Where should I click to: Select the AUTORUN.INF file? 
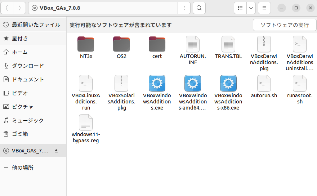coord(193,50)
